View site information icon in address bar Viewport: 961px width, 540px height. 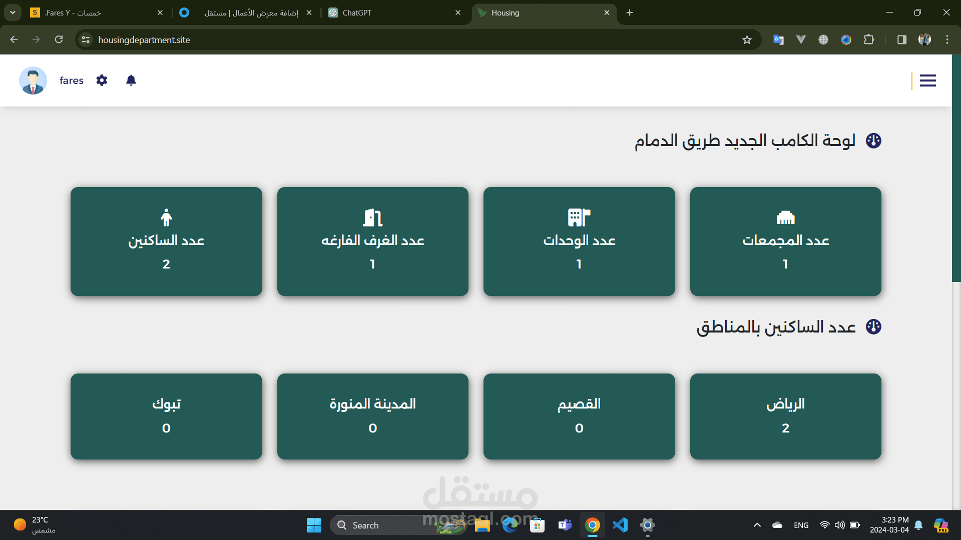[86, 39]
